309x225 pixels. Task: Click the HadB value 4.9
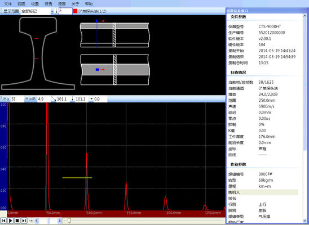[x=41, y=99]
